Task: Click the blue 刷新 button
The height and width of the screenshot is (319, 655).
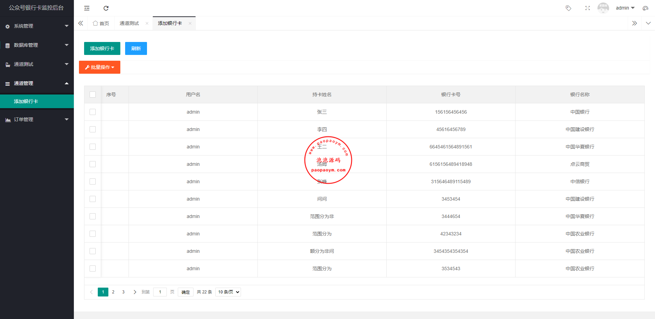Action: tap(136, 48)
